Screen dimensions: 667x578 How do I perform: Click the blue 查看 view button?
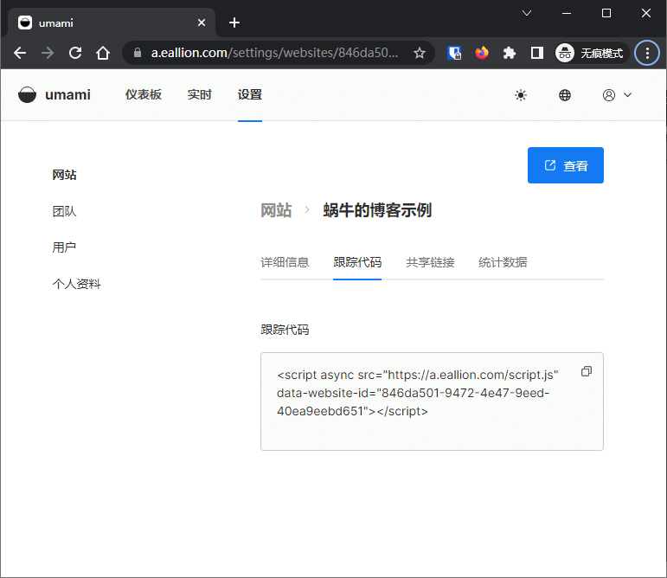565,165
